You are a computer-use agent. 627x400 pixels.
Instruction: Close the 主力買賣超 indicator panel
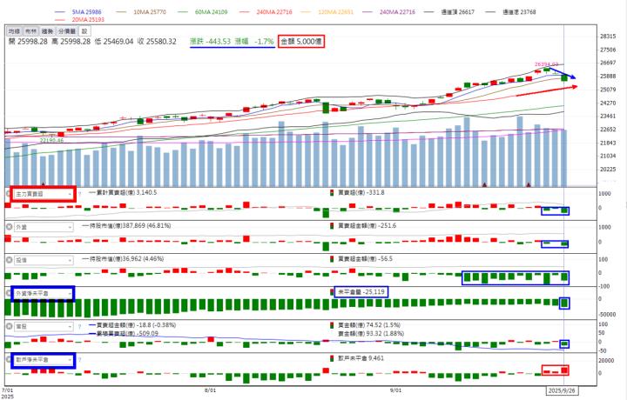(x=10, y=193)
